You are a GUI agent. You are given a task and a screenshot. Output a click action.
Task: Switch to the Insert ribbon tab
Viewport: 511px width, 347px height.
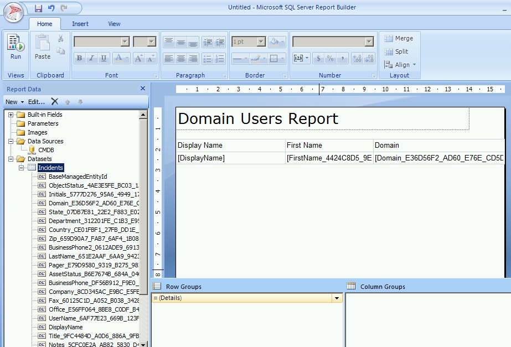[x=80, y=24]
